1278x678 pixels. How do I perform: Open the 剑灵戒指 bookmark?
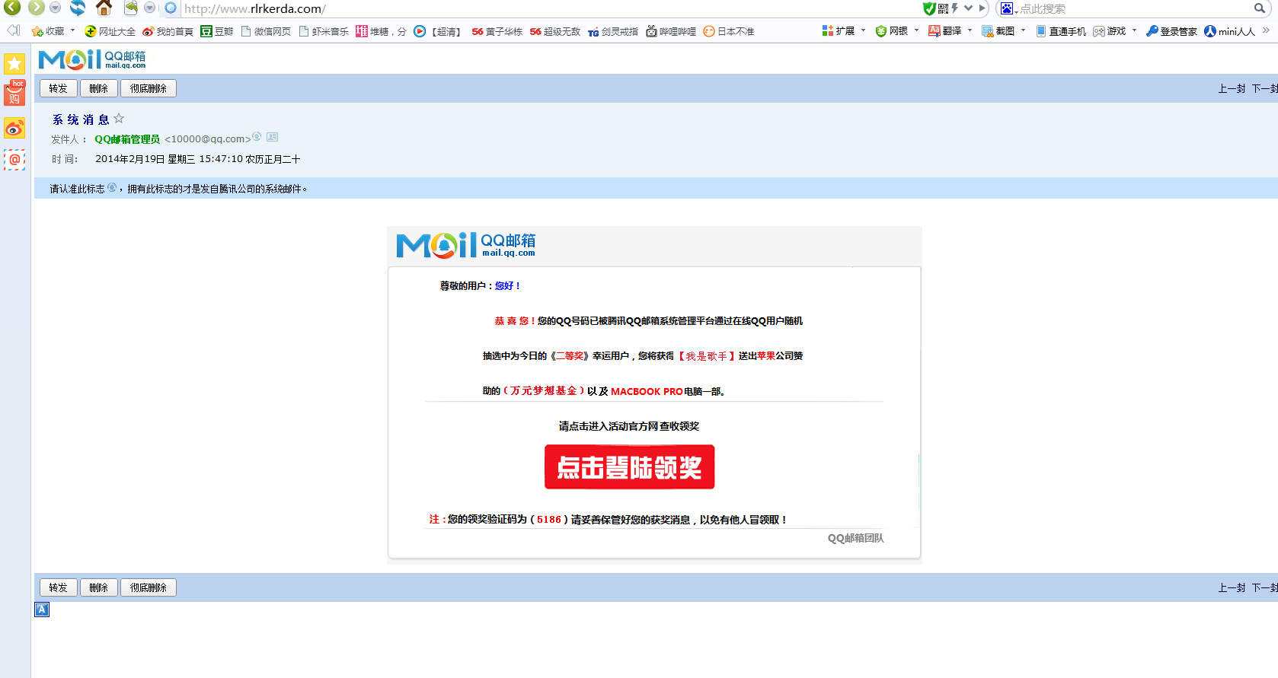(x=612, y=31)
